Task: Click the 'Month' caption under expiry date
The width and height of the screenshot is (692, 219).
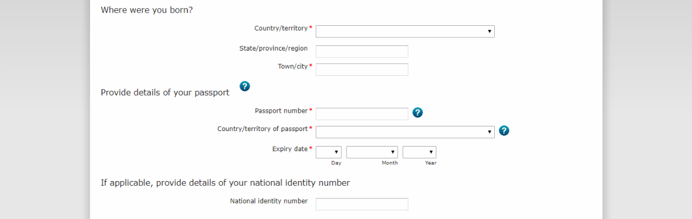Action: 390,163
